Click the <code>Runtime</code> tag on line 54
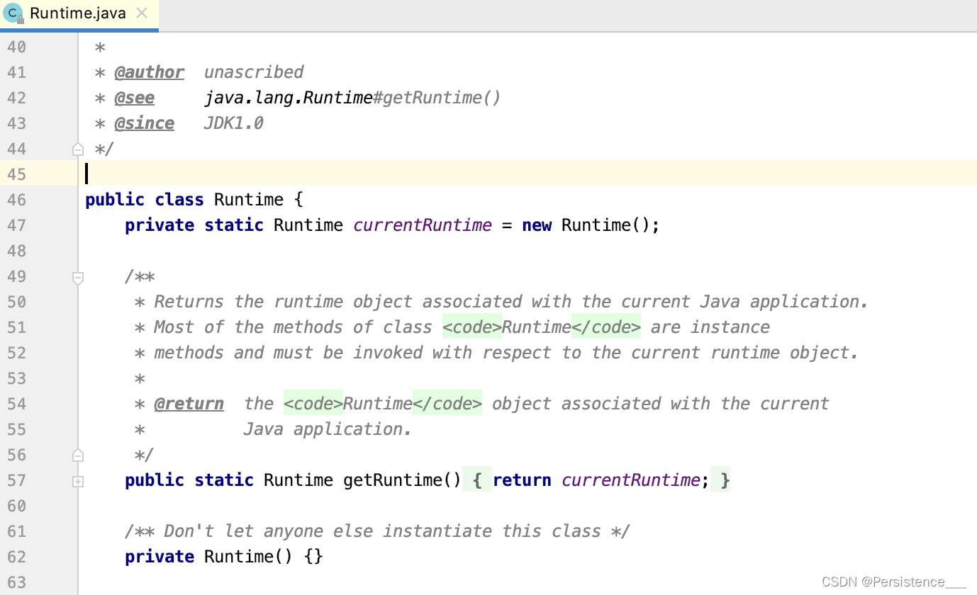 click(x=383, y=404)
